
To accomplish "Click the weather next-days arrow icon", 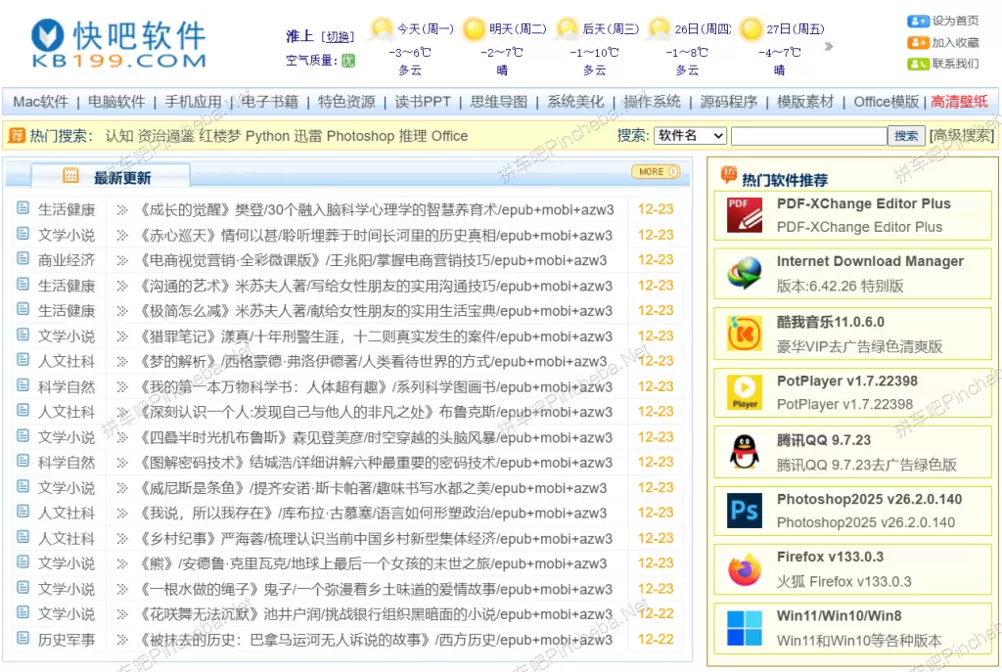I will 829,46.
